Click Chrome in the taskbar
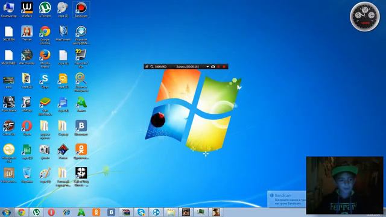 (22, 212)
